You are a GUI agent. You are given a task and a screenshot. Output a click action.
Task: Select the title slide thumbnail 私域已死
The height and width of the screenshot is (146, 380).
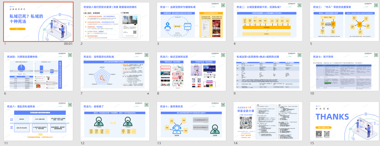[x=38, y=22]
